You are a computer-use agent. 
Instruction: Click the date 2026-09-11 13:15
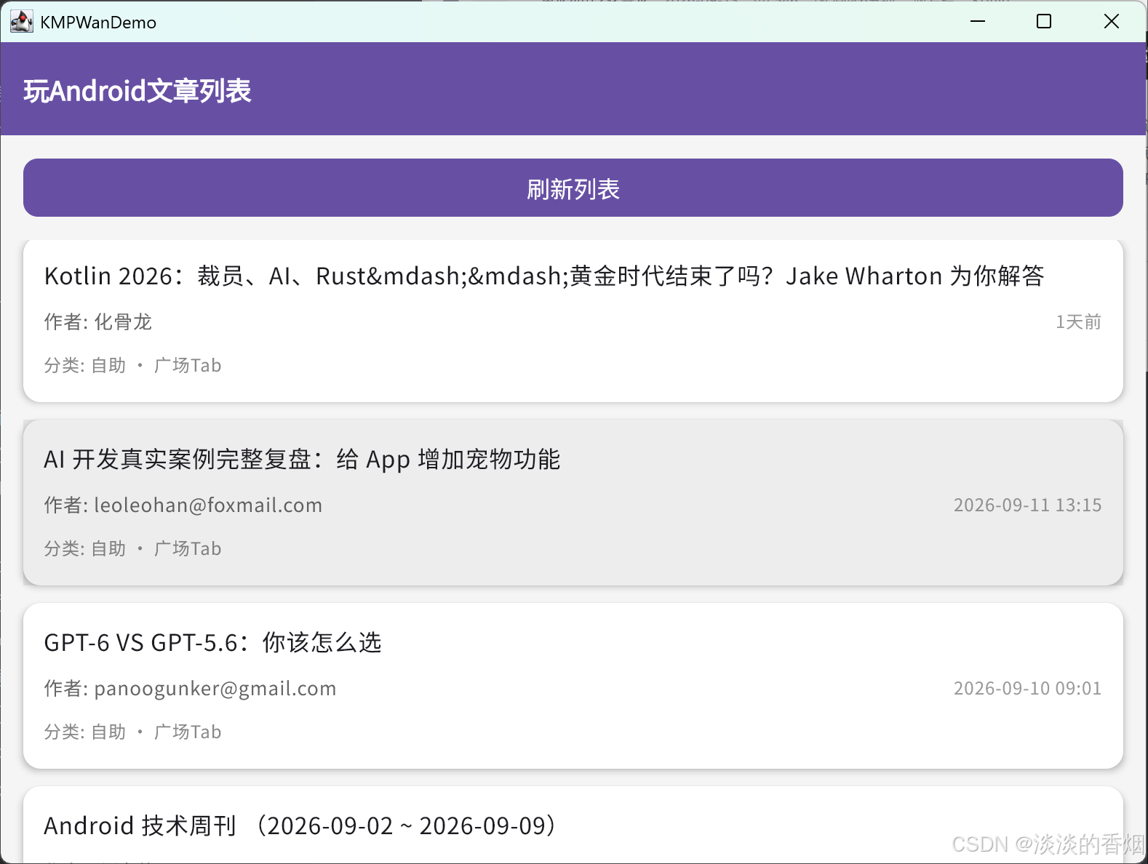pos(1027,505)
